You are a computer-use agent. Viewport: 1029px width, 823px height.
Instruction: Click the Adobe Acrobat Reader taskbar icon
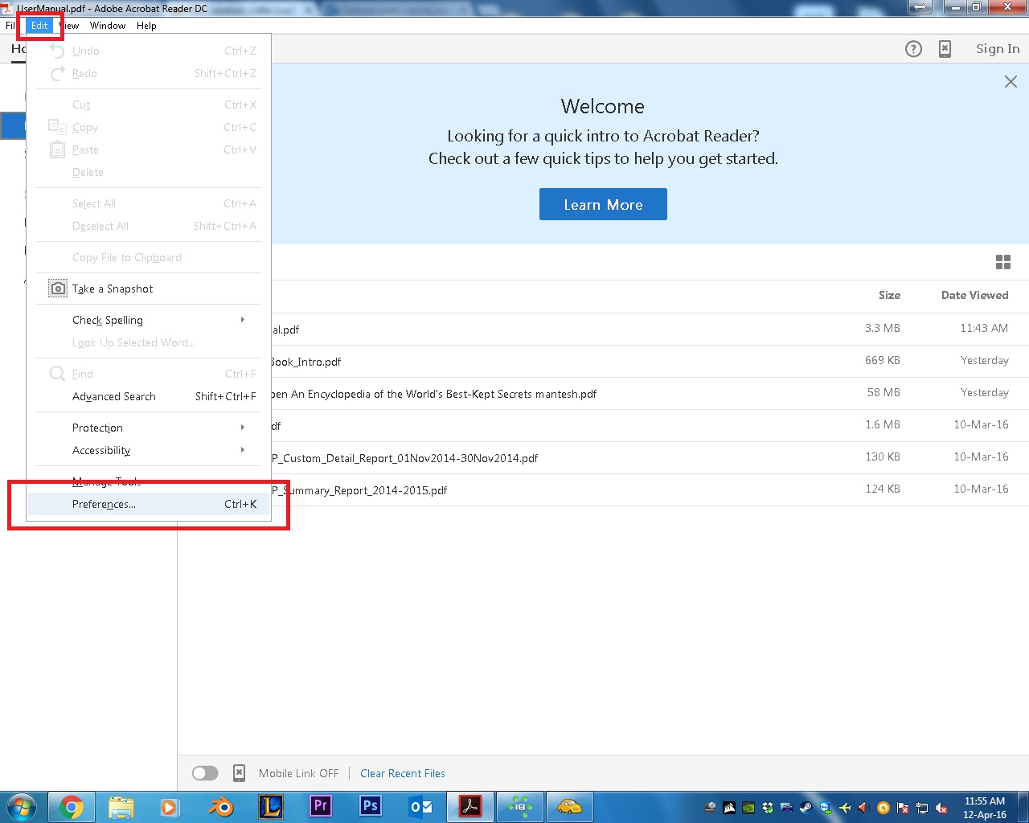click(469, 806)
